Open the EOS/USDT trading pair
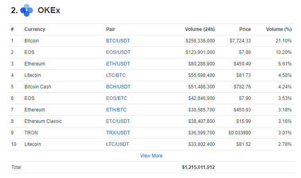This screenshot has width=301, height=178. pyautogui.click(x=118, y=52)
